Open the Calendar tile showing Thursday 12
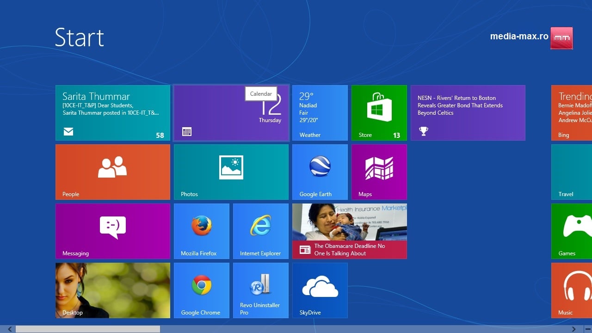Viewport: 592px width, 333px height. tap(231, 113)
